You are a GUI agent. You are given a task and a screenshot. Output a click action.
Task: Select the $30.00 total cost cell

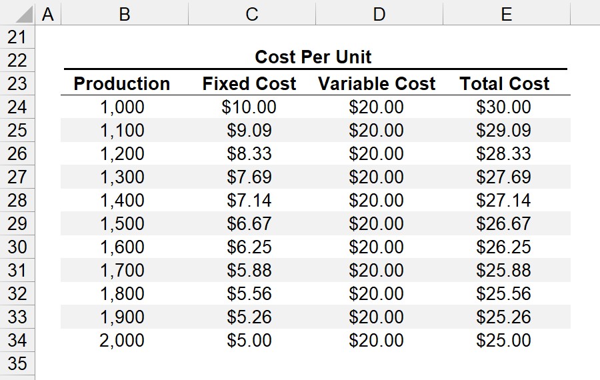point(503,107)
